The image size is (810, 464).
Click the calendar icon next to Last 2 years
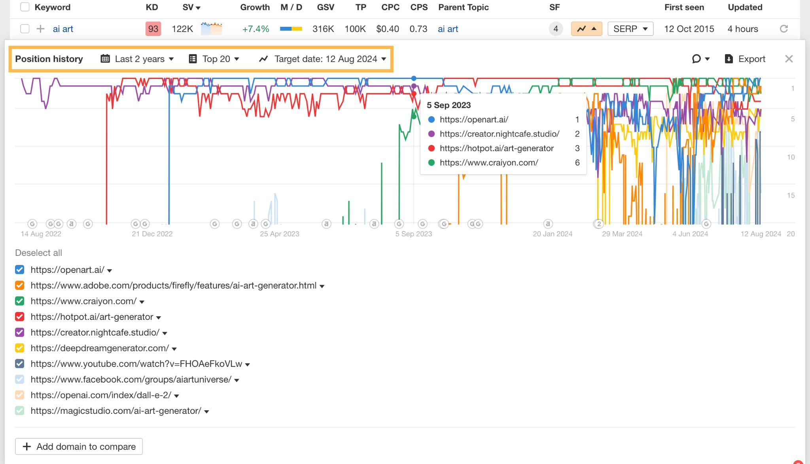coord(104,58)
